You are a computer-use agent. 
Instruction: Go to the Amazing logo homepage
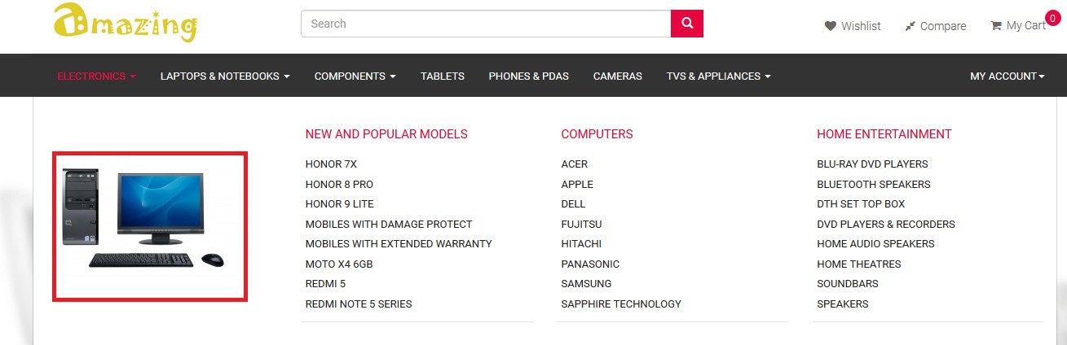click(x=126, y=23)
